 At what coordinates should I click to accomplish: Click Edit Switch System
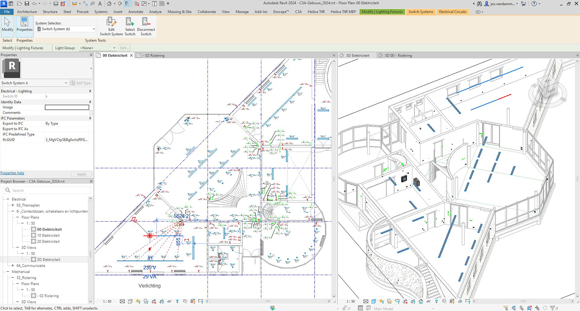click(111, 27)
